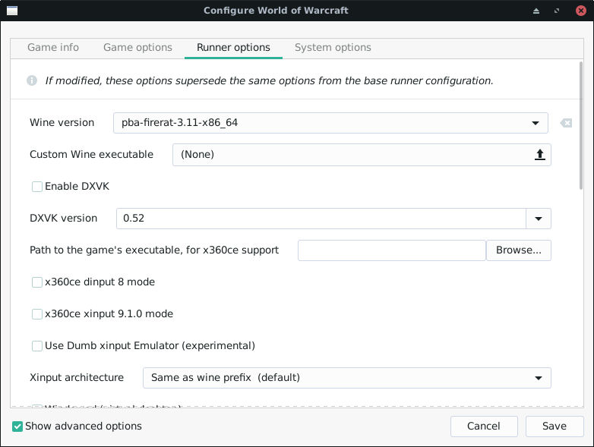Clear the Wine version override with the reset icon

[x=566, y=123]
